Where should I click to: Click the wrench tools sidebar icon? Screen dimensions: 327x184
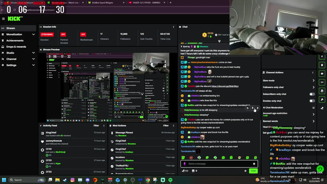[322, 99]
